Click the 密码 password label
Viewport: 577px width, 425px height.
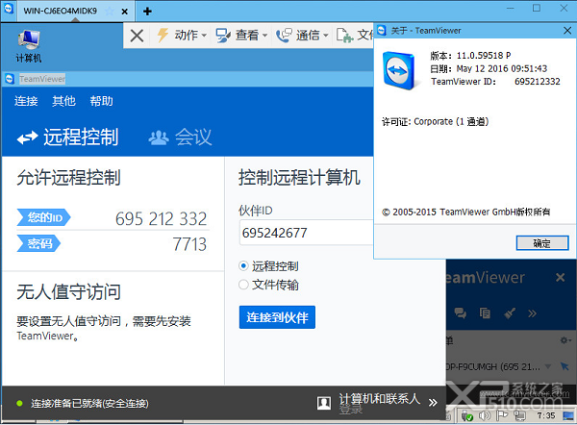[x=38, y=243]
